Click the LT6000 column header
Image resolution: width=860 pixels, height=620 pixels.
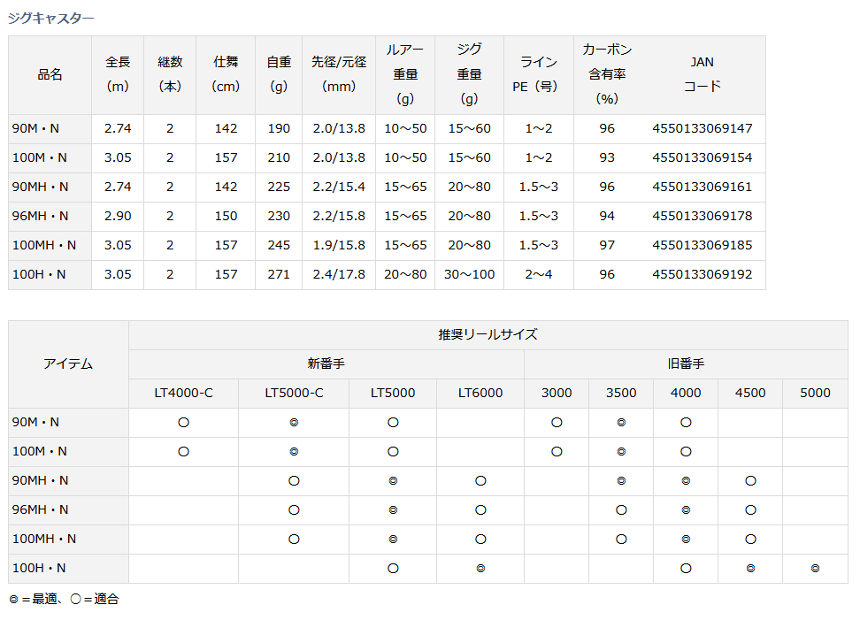[480, 393]
